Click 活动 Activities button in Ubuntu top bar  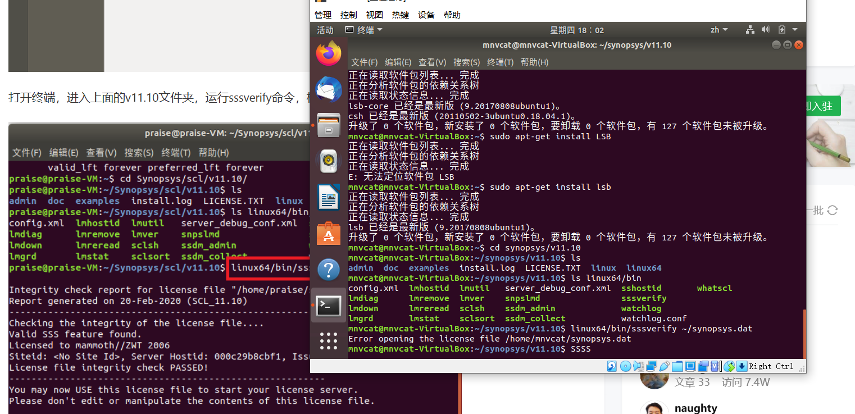click(325, 30)
